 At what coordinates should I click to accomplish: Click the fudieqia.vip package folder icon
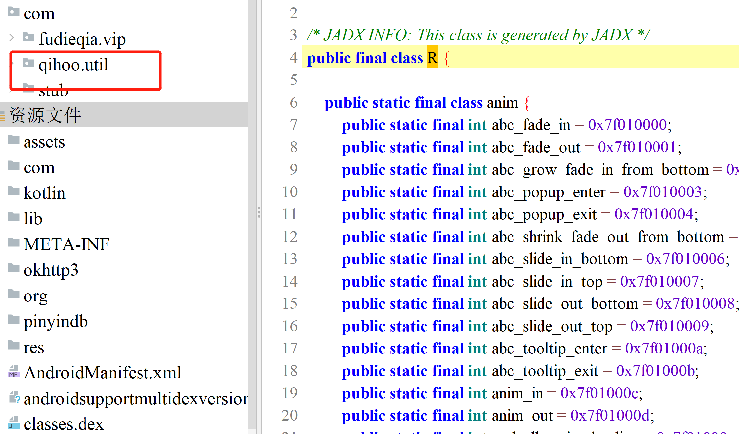[x=28, y=37]
